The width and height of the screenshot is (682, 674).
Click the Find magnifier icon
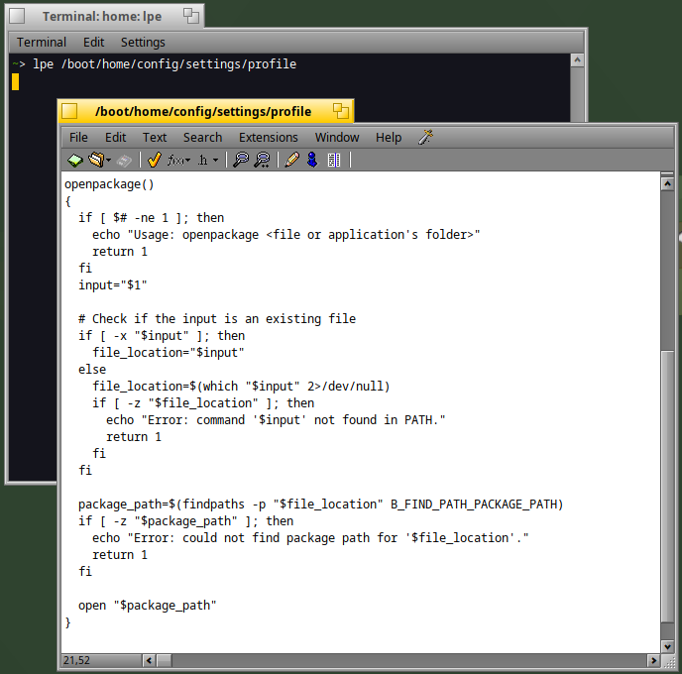coord(241,160)
